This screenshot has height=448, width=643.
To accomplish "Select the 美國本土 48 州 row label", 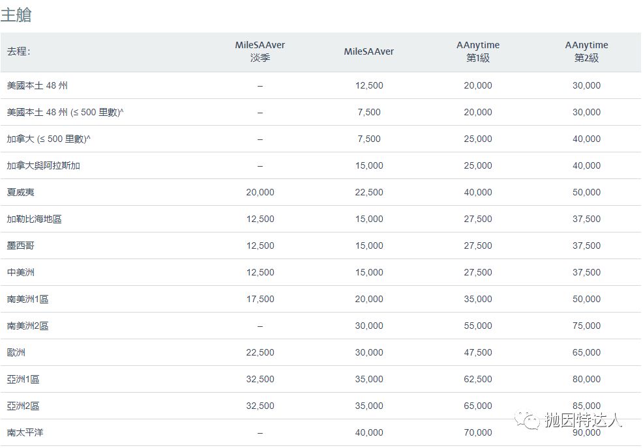I will pyautogui.click(x=37, y=85).
